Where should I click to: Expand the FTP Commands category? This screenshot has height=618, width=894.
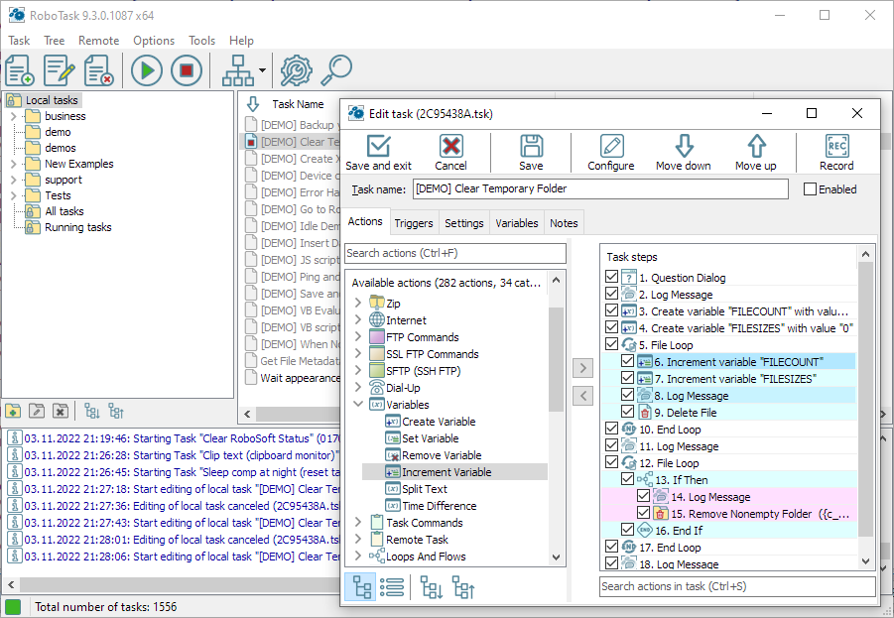pyautogui.click(x=358, y=337)
